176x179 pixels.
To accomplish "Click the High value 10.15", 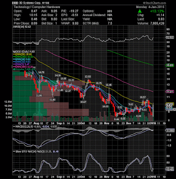I will tap(34, 15).
